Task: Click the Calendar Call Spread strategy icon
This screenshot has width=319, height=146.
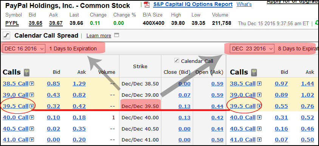Action: 7,36
